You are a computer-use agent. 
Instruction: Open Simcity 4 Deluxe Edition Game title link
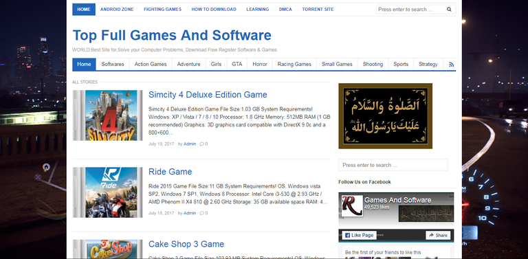[x=208, y=95]
